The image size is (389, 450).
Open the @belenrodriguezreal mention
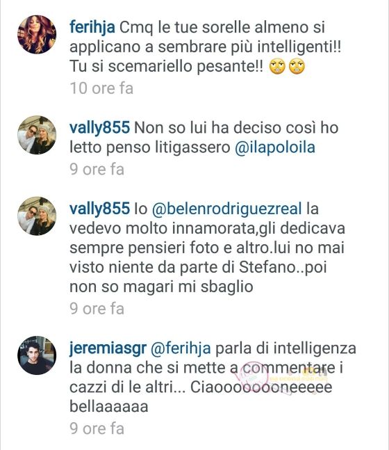pos(226,209)
